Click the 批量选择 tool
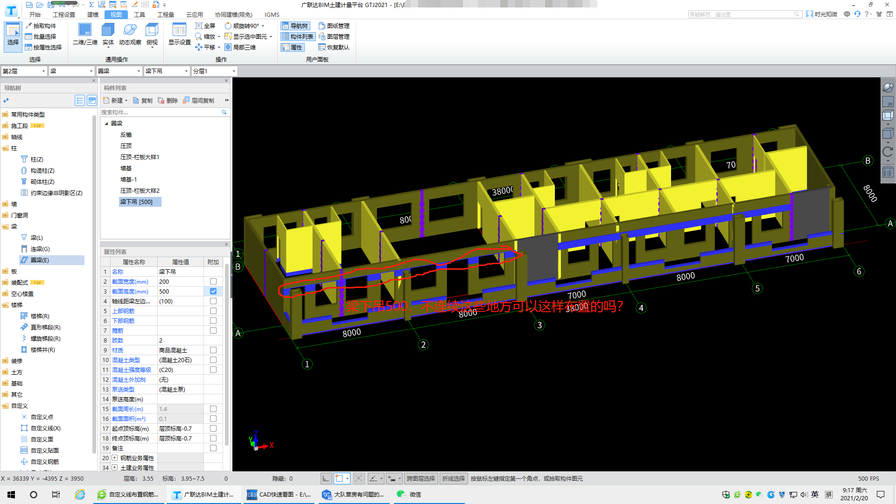Viewport: 896px width, 504px height. 41,36
